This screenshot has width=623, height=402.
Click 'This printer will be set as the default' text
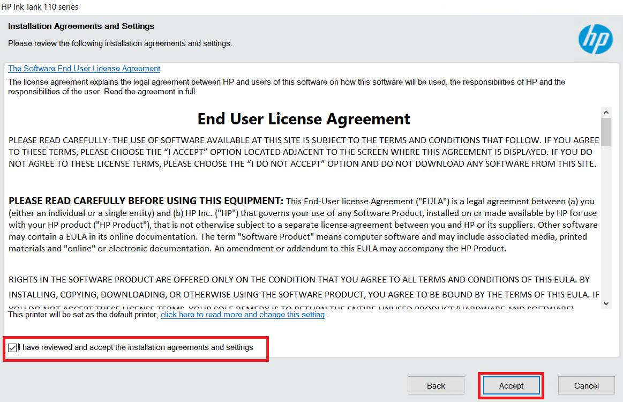[83, 315]
